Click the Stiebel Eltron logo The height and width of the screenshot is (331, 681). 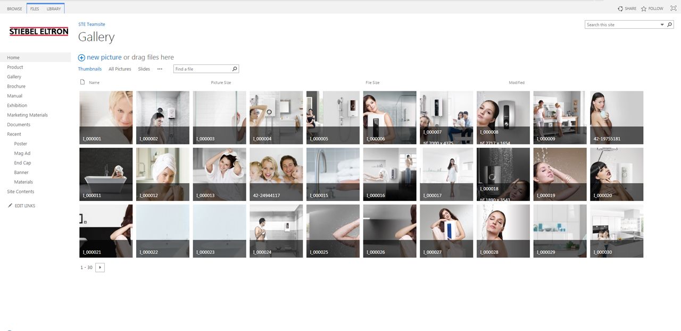pos(39,32)
